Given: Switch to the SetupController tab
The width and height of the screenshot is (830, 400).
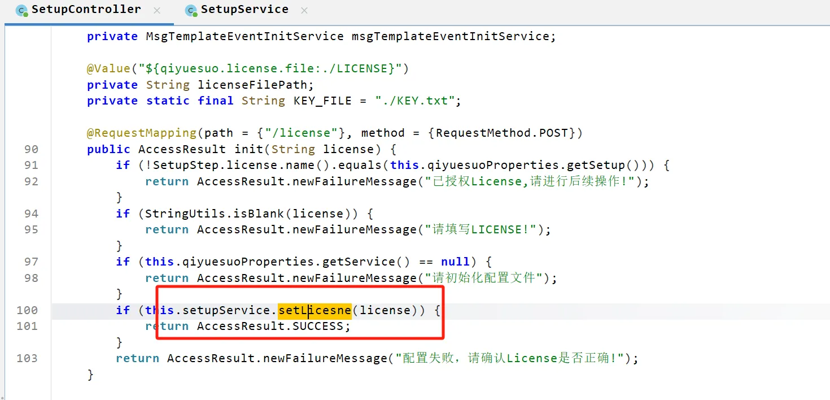Looking at the screenshot, I should [86, 10].
